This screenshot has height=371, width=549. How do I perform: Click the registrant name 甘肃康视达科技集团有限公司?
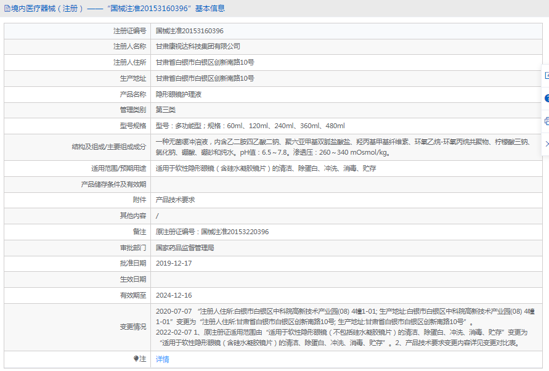click(197, 46)
